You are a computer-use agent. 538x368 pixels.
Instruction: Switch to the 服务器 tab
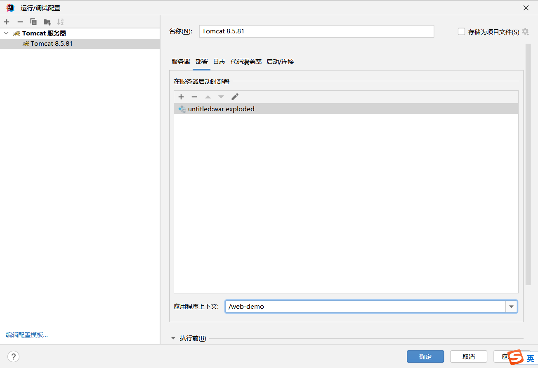181,62
